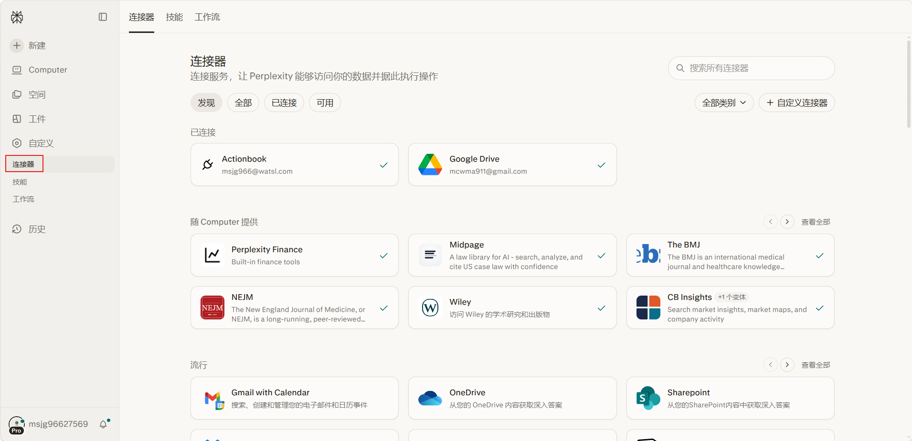
Task: Go to previous in 流行 row
Action: 771,365
